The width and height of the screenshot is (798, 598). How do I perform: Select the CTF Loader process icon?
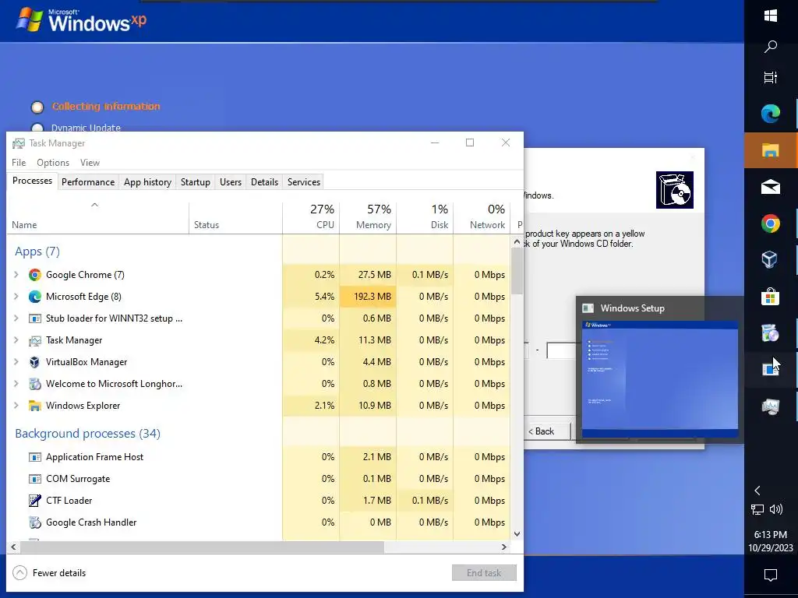click(x=34, y=501)
